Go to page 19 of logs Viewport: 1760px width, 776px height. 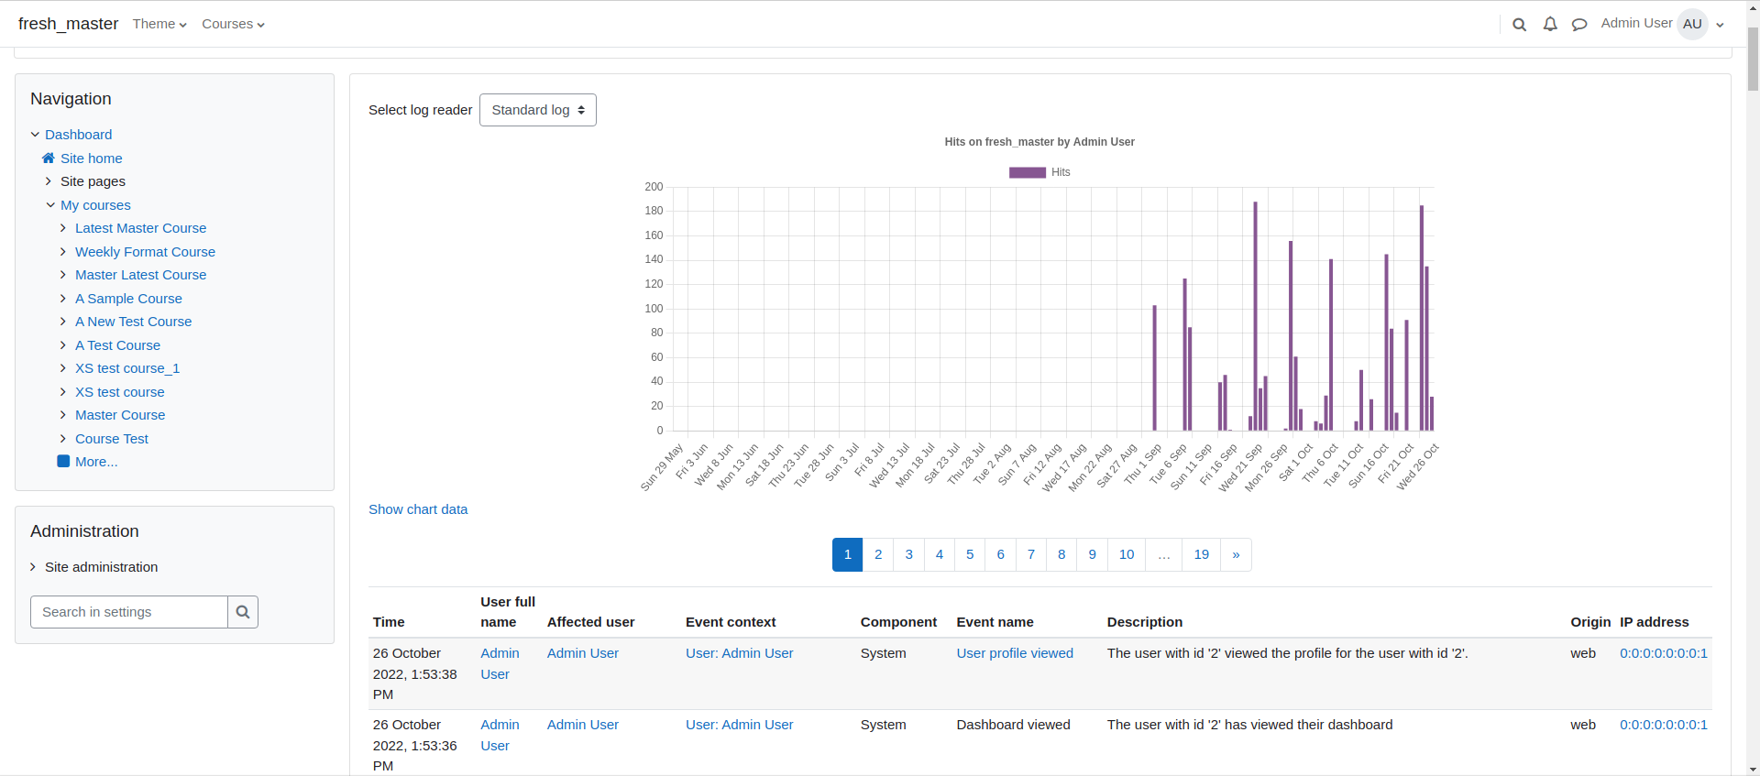click(1202, 554)
